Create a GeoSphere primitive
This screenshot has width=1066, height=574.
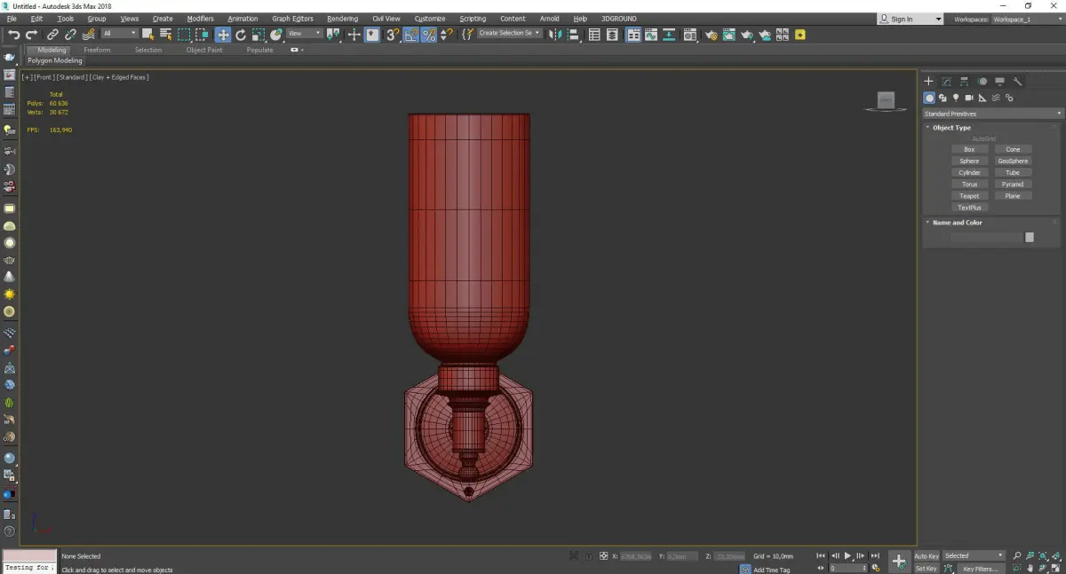coord(1013,161)
